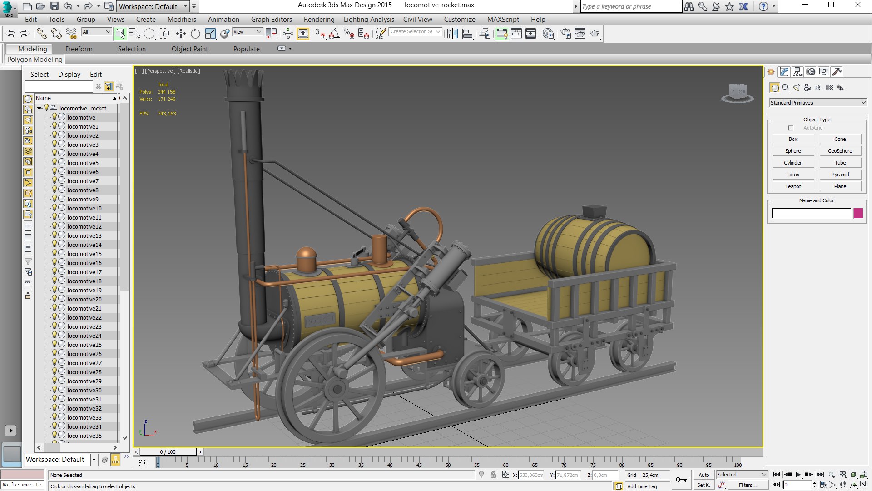Toggle visibility bulb of locomotive12
The image size is (872, 491).
pos(54,226)
